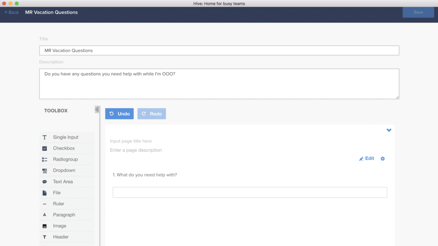
Task: Collapse the page section with the blue chevron
Action: 389,130
